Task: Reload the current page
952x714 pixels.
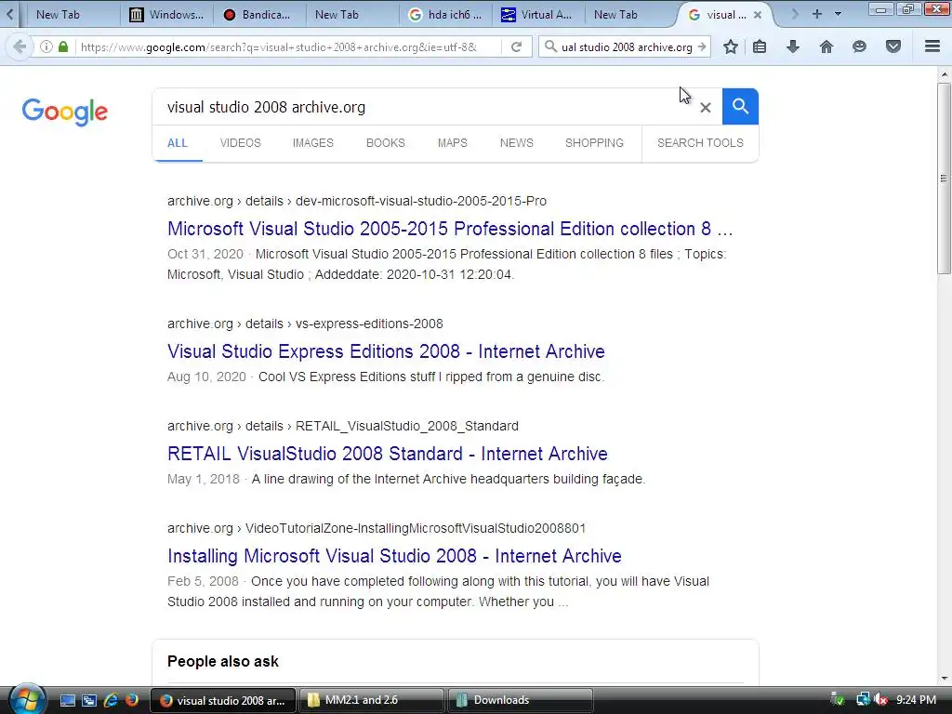Action: [x=516, y=46]
